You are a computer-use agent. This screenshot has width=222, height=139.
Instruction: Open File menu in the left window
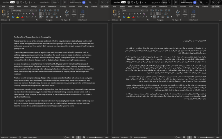tap(4, 7)
